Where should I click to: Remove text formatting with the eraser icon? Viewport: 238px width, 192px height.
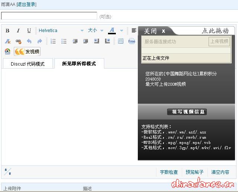(7, 41)
